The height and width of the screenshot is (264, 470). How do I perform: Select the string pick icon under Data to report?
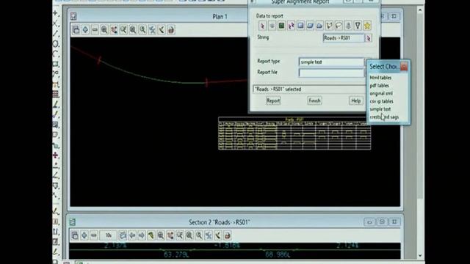[262, 26]
